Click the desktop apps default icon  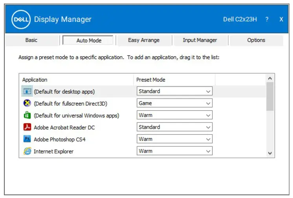coord(27,92)
